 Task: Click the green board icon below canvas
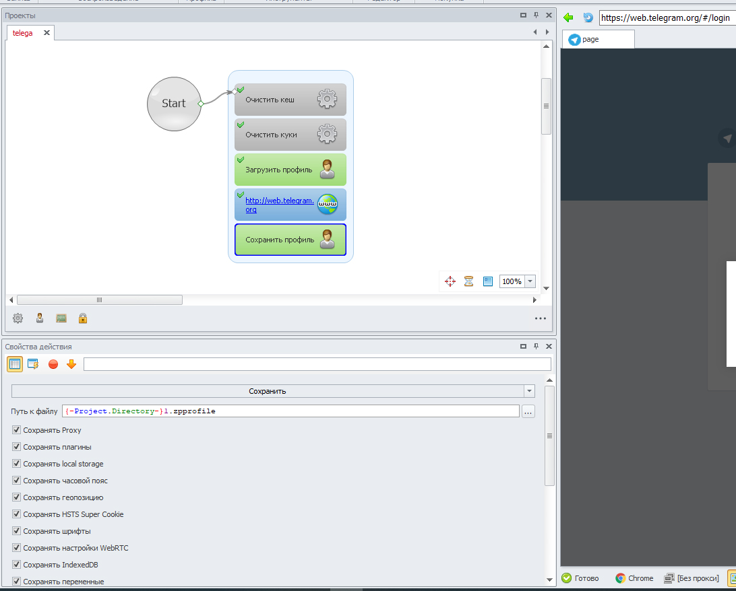click(x=61, y=318)
